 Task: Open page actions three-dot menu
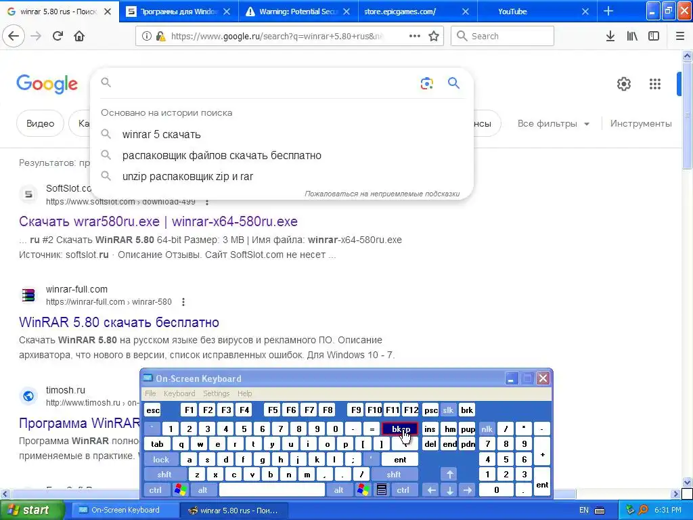[x=415, y=36]
